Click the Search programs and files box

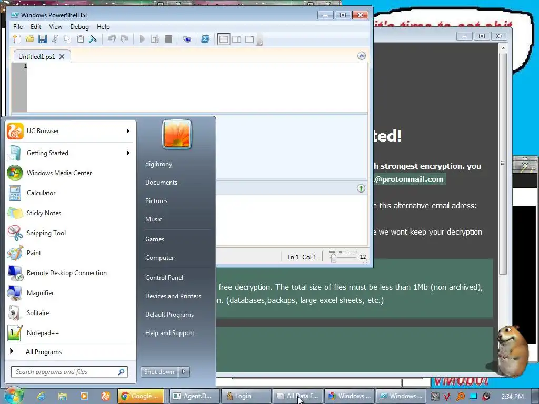pyautogui.click(x=69, y=372)
